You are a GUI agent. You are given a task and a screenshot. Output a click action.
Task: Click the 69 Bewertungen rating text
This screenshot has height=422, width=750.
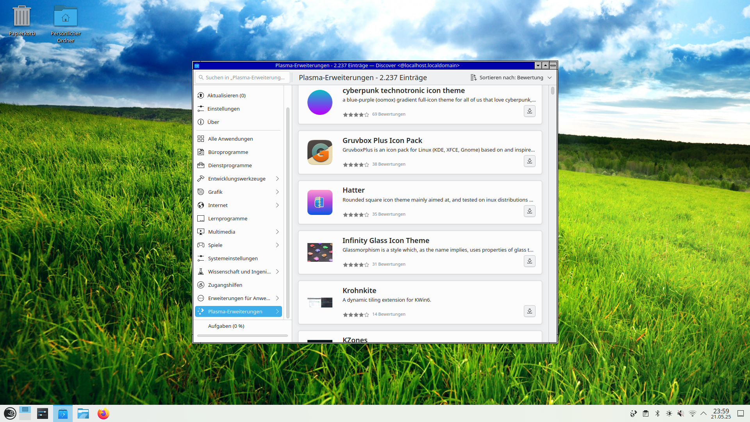(389, 114)
